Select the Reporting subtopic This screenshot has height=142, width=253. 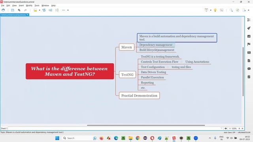click(x=147, y=82)
